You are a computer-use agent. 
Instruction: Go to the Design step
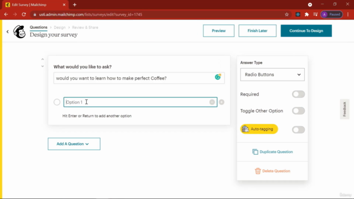pos(60,28)
